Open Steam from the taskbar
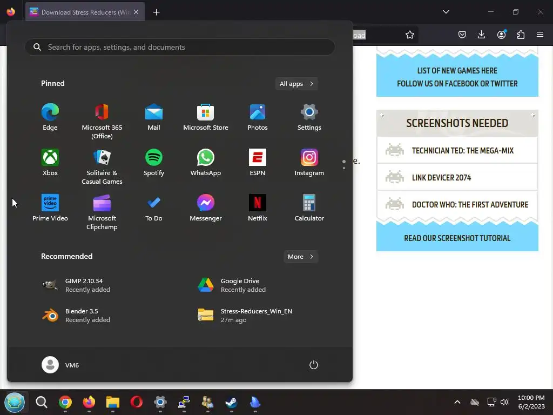 [x=231, y=402]
